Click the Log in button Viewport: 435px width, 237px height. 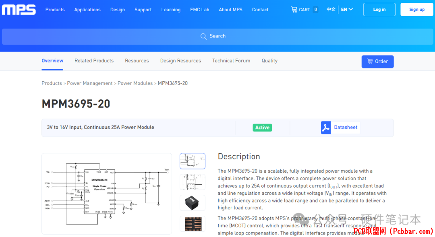point(379,9)
